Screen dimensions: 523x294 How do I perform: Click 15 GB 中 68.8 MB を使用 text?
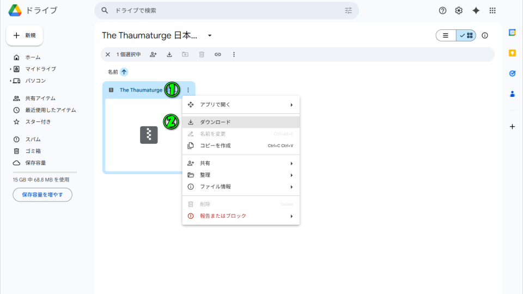[41, 180]
